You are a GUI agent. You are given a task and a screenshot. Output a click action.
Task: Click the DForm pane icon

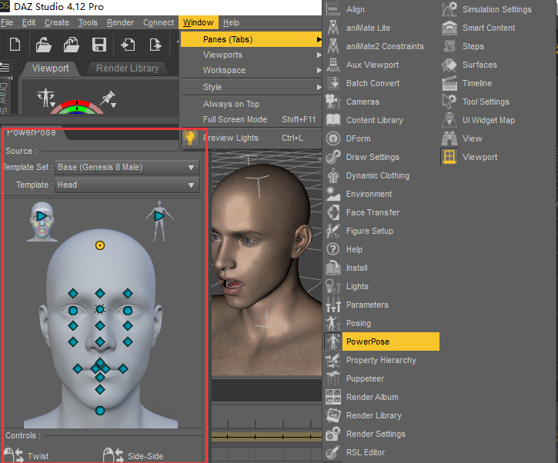(x=333, y=138)
